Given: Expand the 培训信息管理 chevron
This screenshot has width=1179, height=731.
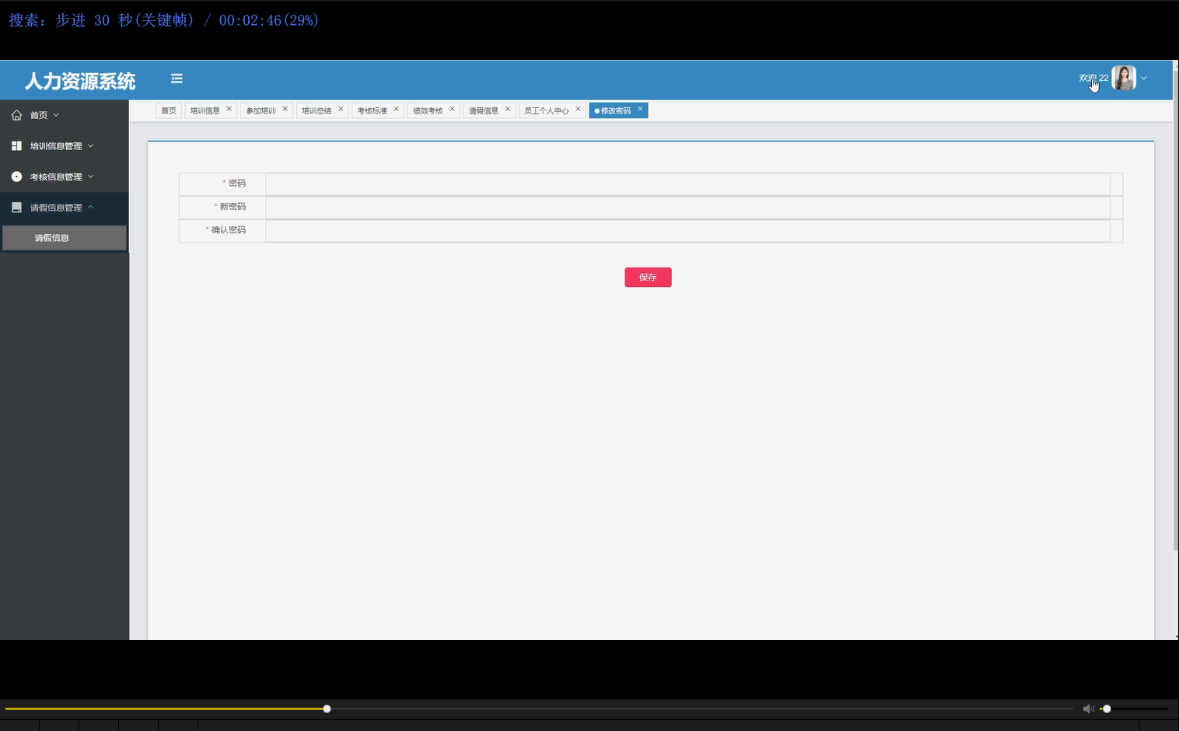Looking at the screenshot, I should 90,145.
